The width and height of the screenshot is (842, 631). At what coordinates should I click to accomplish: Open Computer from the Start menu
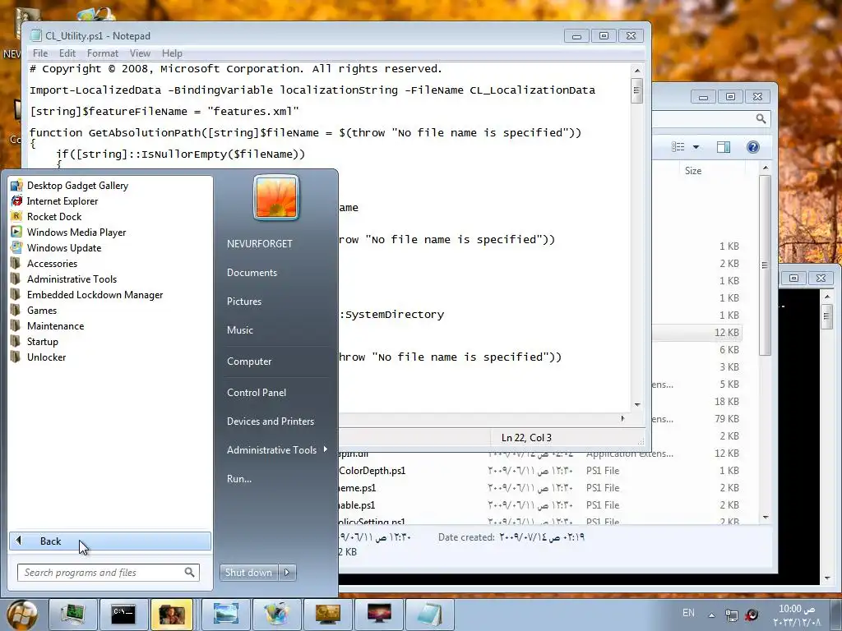pos(249,362)
